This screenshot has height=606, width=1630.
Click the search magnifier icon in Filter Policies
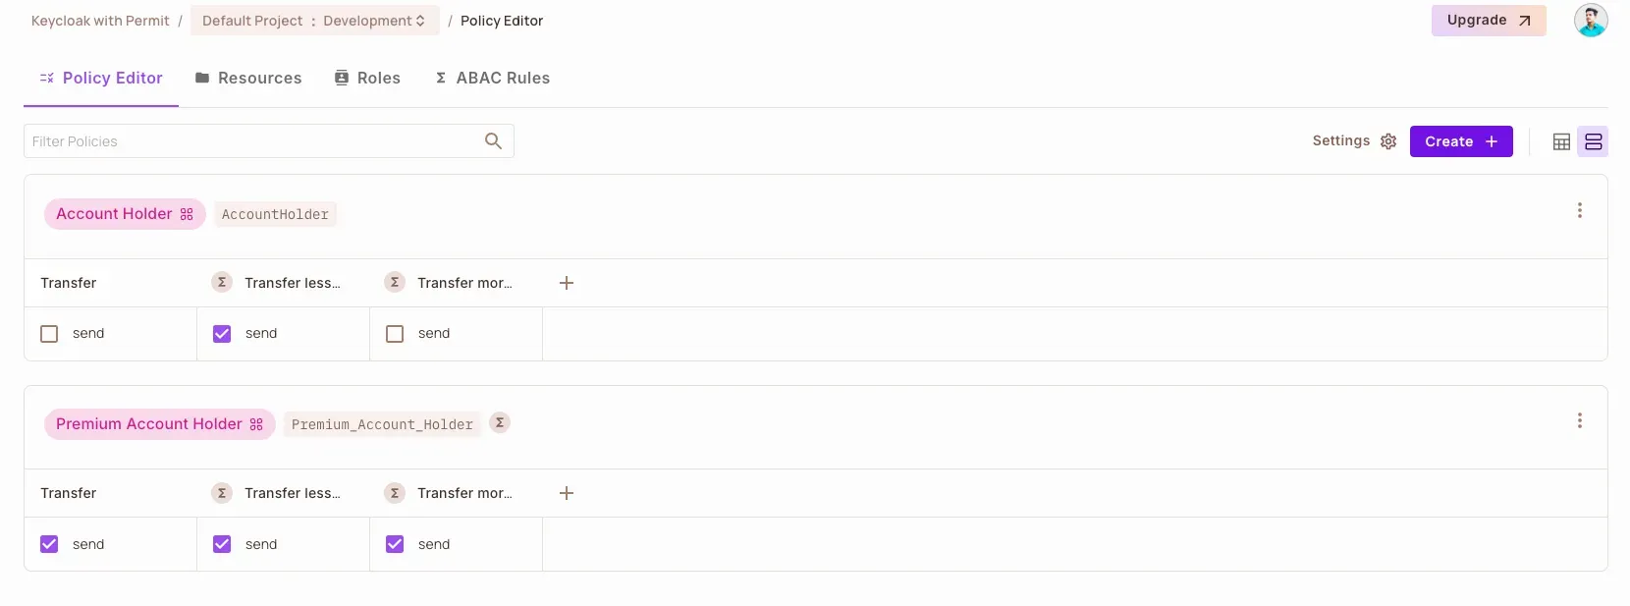coord(493,141)
